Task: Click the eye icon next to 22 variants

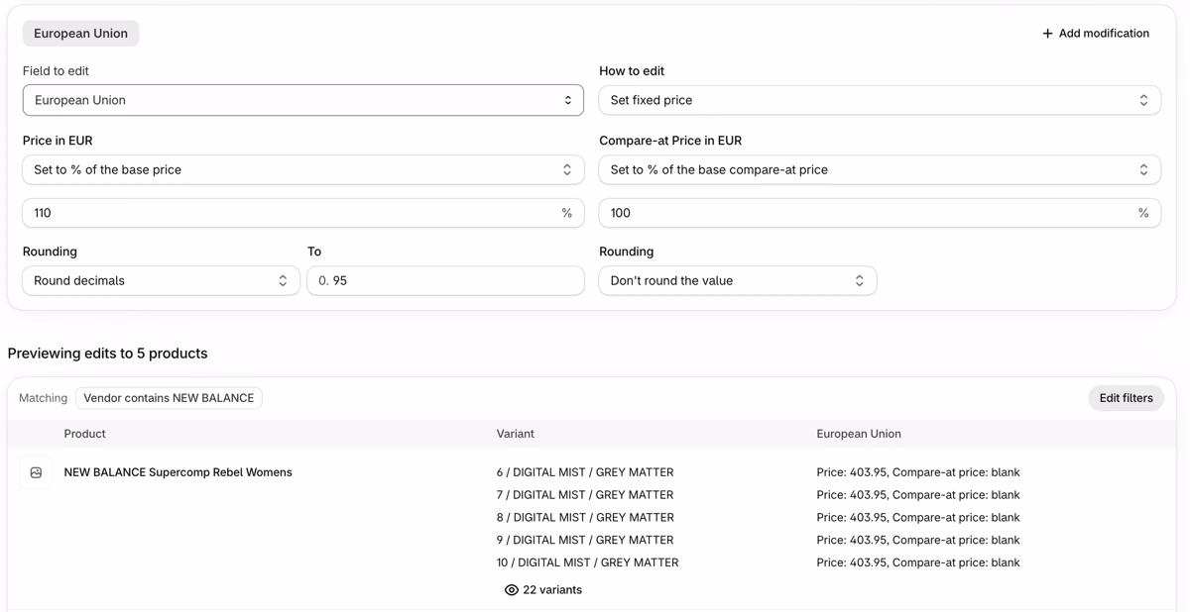Action: tap(512, 590)
